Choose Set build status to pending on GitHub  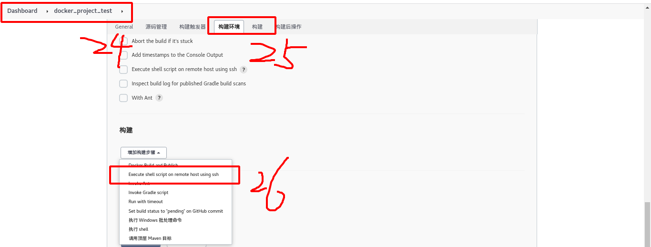pyautogui.click(x=175, y=211)
